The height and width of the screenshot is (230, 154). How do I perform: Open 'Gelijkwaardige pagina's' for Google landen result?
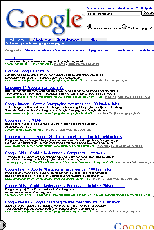point(125,113)
